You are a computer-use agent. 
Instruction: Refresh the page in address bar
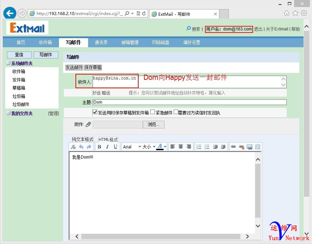pos(144,14)
